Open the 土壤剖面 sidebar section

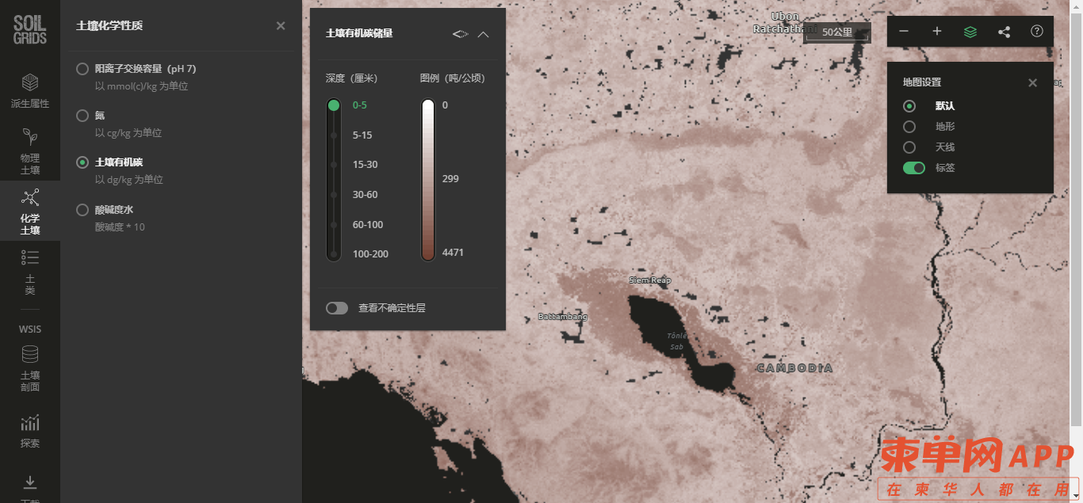point(30,368)
